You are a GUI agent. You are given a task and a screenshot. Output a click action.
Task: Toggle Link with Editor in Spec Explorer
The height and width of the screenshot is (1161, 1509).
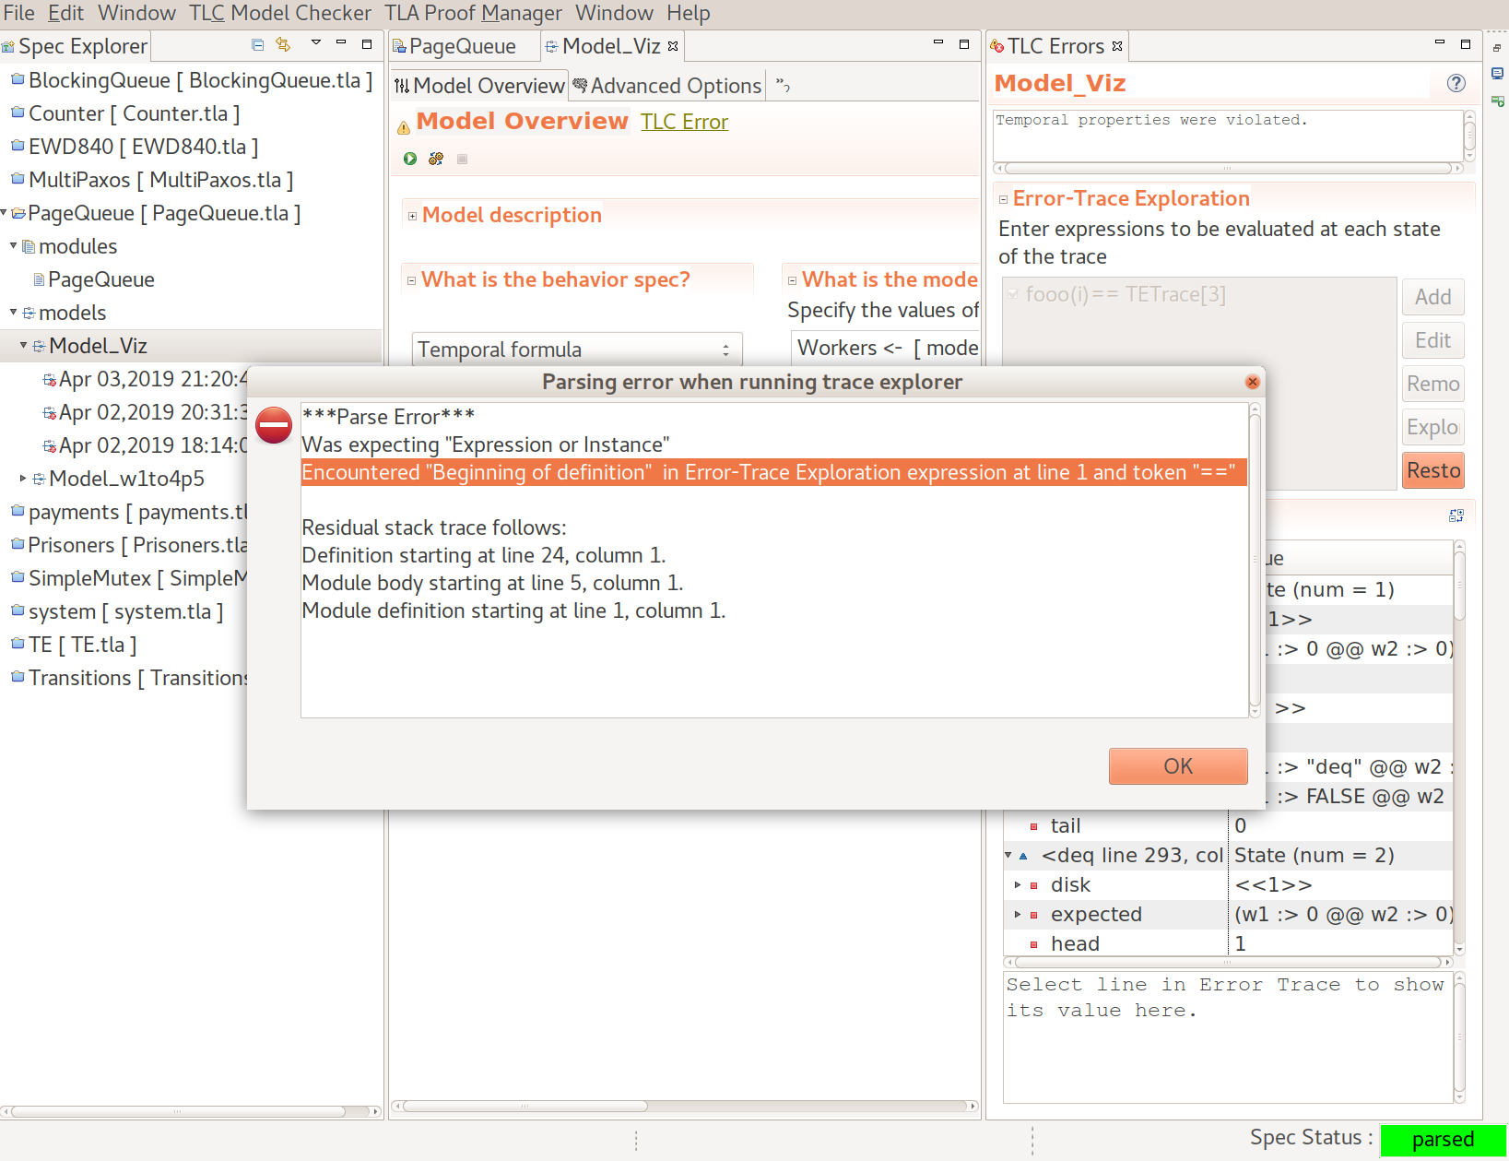(x=282, y=44)
